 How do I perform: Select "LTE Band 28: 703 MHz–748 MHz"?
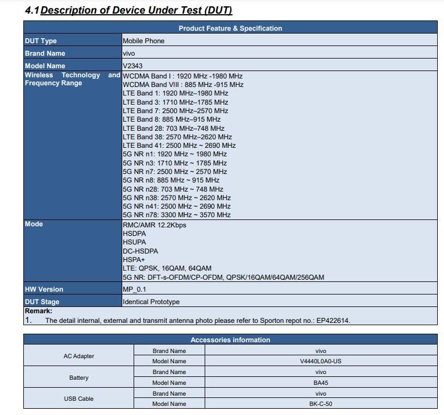coord(173,128)
